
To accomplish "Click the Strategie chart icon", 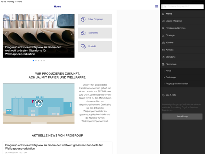I will pyautogui.click(x=163, y=35).
